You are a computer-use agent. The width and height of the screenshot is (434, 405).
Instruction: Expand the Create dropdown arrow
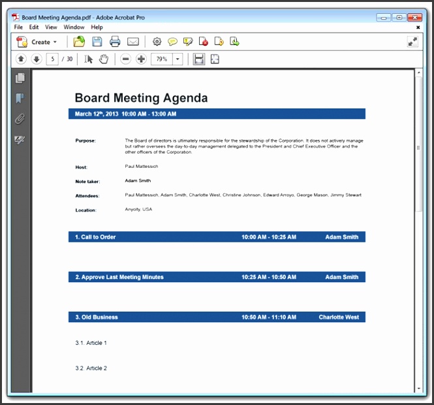(x=55, y=42)
